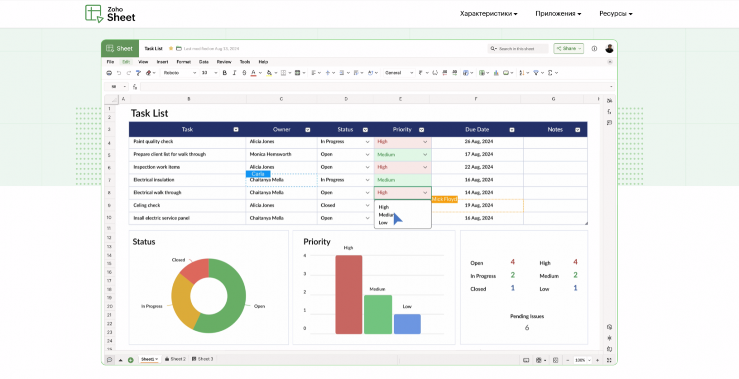Open the Notes column filter dropdown

tap(578, 130)
